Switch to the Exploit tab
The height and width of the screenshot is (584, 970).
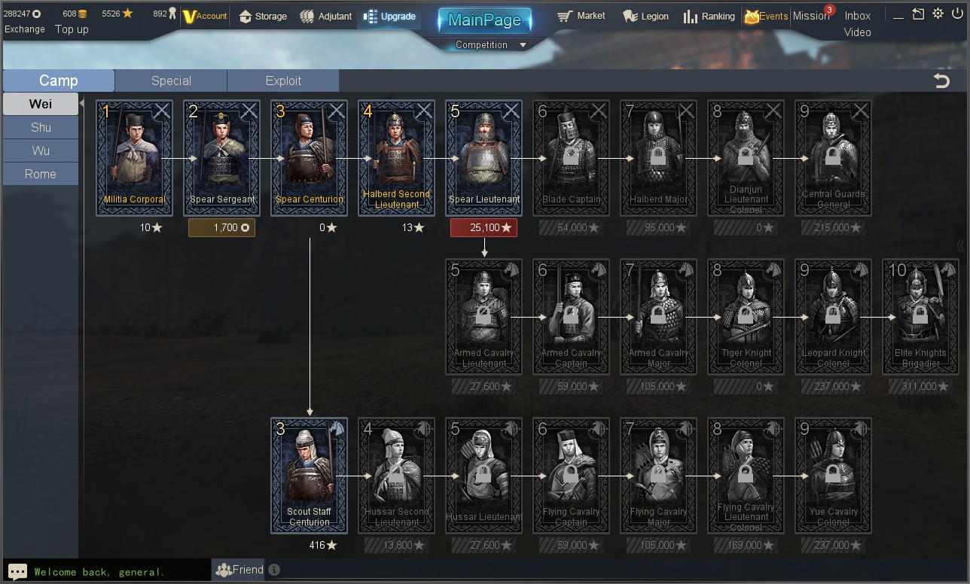pos(283,81)
